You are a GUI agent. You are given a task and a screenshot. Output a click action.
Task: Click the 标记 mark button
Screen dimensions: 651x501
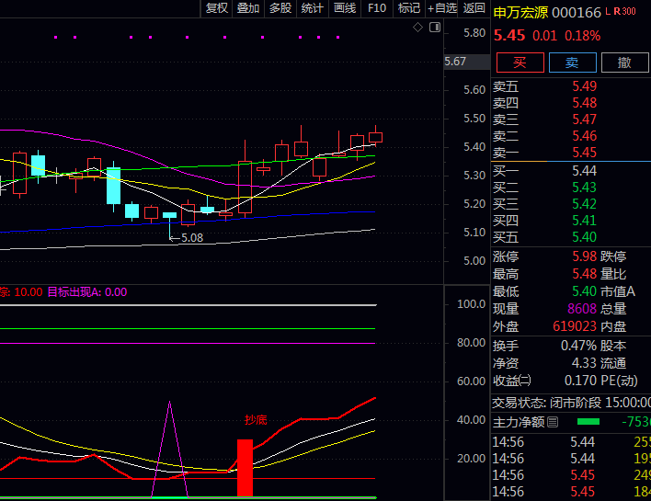point(408,8)
